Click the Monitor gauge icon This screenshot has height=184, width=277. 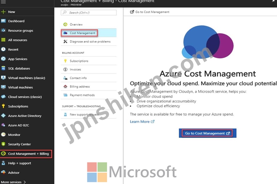pos(3,134)
